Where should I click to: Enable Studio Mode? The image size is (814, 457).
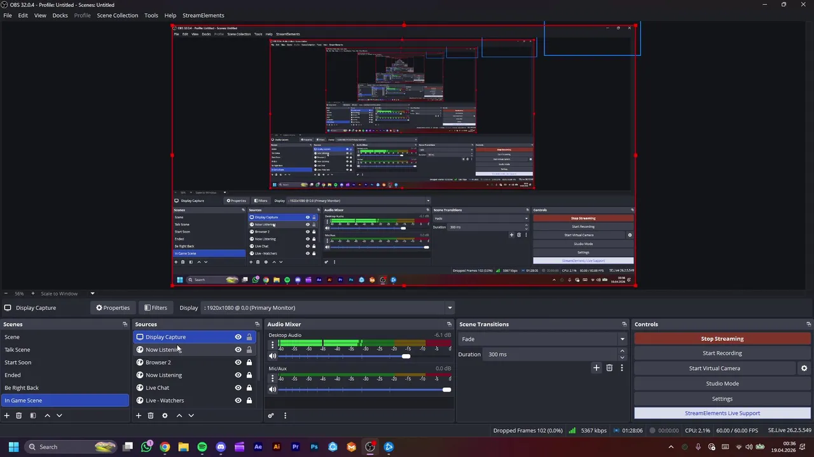pos(722,383)
